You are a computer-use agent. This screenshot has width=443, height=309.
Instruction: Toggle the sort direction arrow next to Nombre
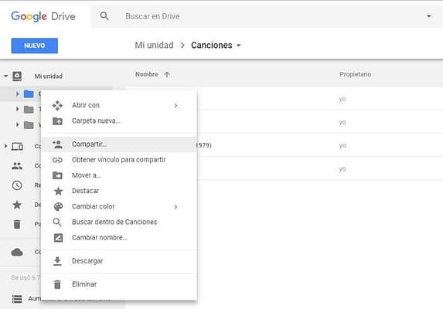[x=167, y=74]
